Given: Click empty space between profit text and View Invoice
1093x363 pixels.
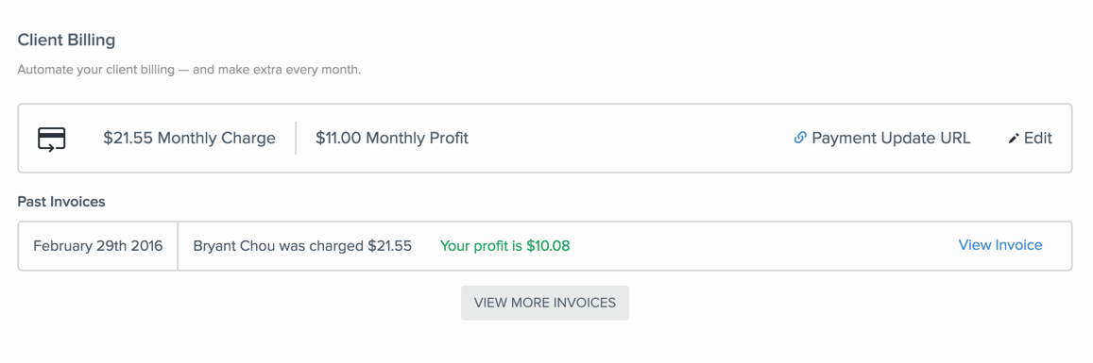Looking at the screenshot, I should pyautogui.click(x=763, y=245).
